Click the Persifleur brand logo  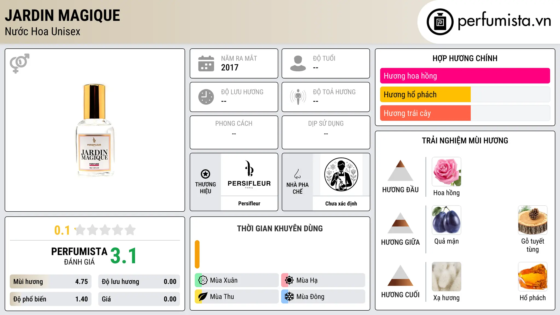249,174
